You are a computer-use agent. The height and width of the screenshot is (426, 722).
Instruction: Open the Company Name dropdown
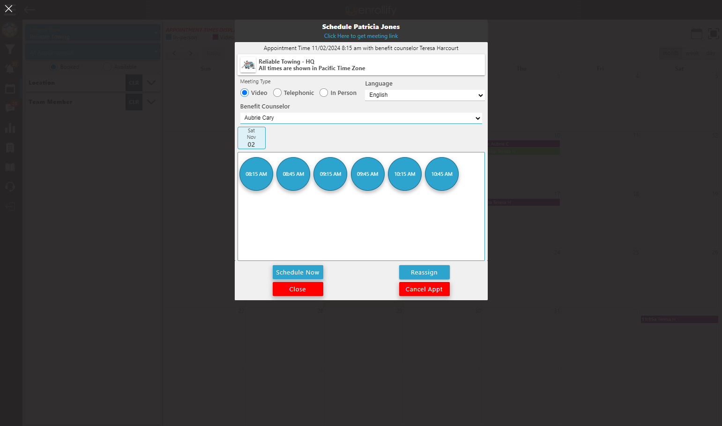tap(93, 33)
